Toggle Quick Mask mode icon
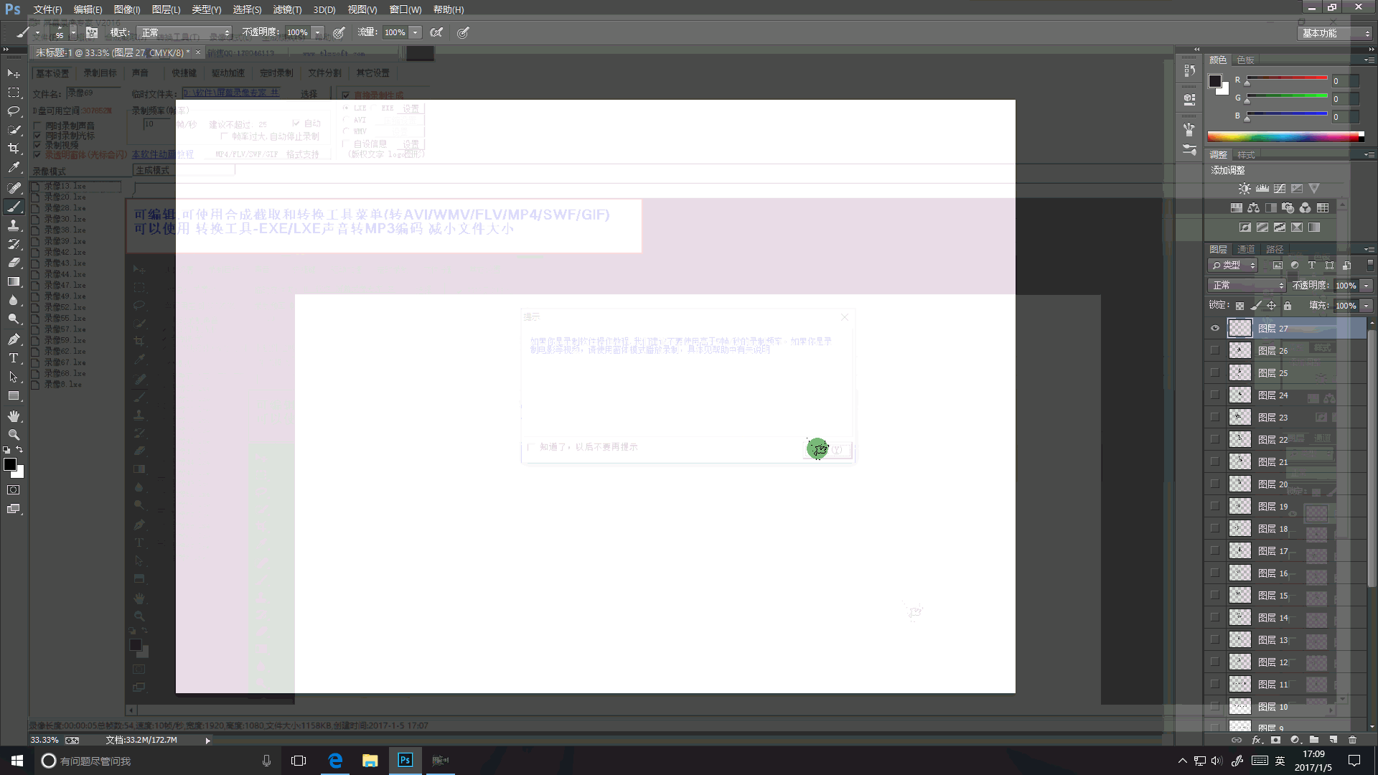1378x775 pixels. [14, 490]
